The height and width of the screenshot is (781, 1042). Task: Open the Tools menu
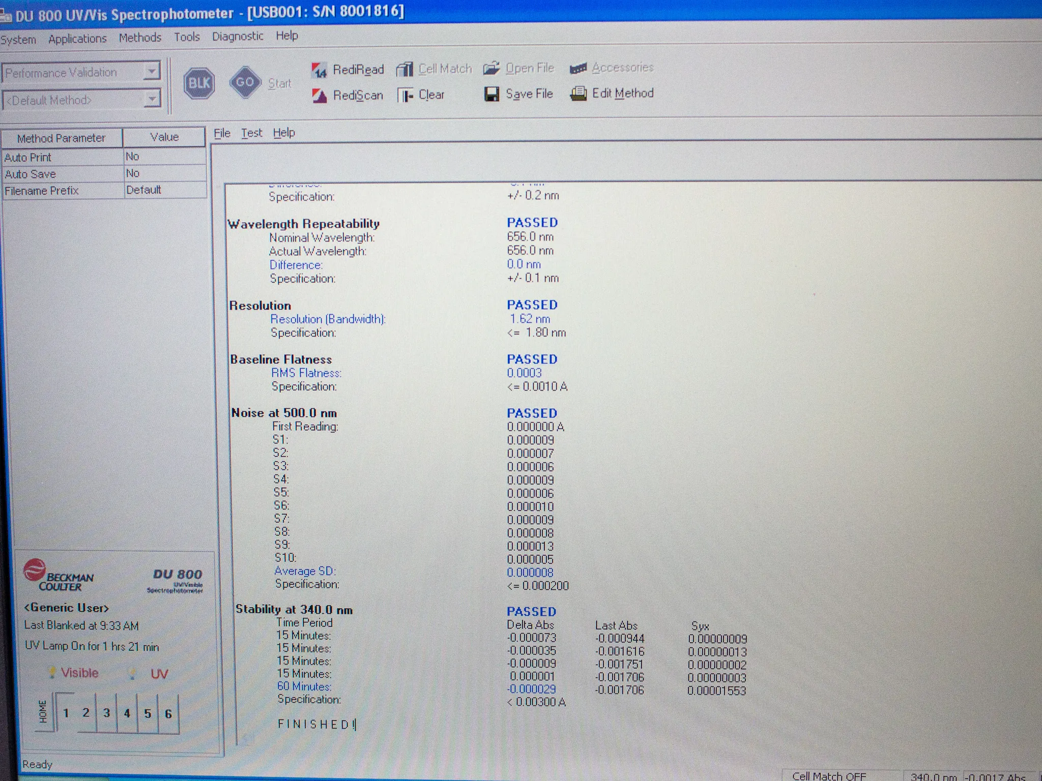(187, 37)
